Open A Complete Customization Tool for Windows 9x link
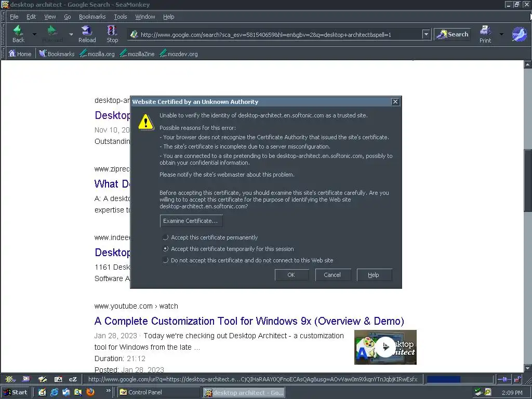This screenshot has height=399, width=532. click(249, 321)
